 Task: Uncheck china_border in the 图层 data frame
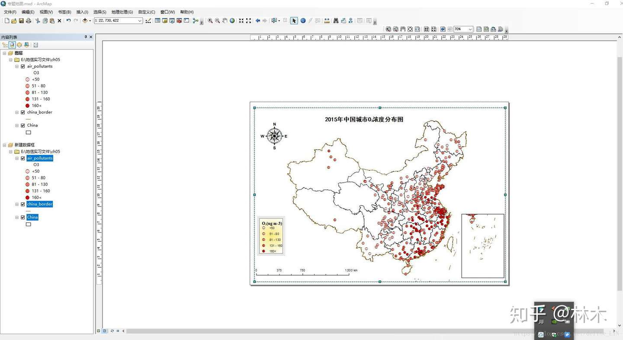point(23,112)
